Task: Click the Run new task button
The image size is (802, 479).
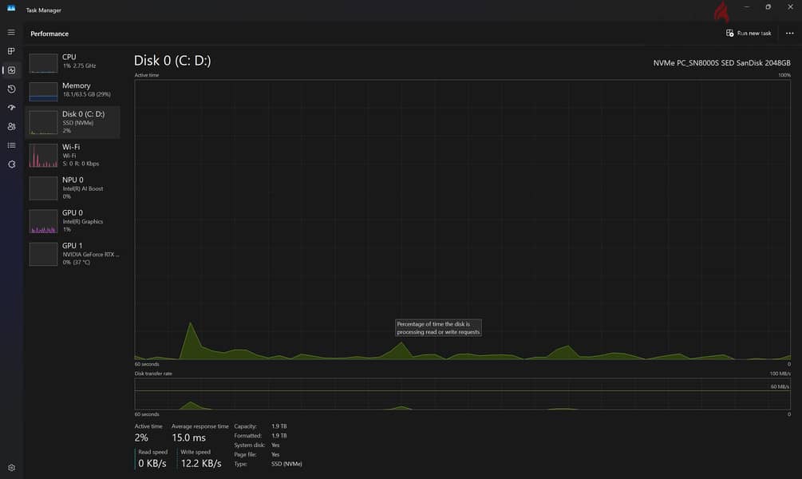Action: tap(749, 34)
